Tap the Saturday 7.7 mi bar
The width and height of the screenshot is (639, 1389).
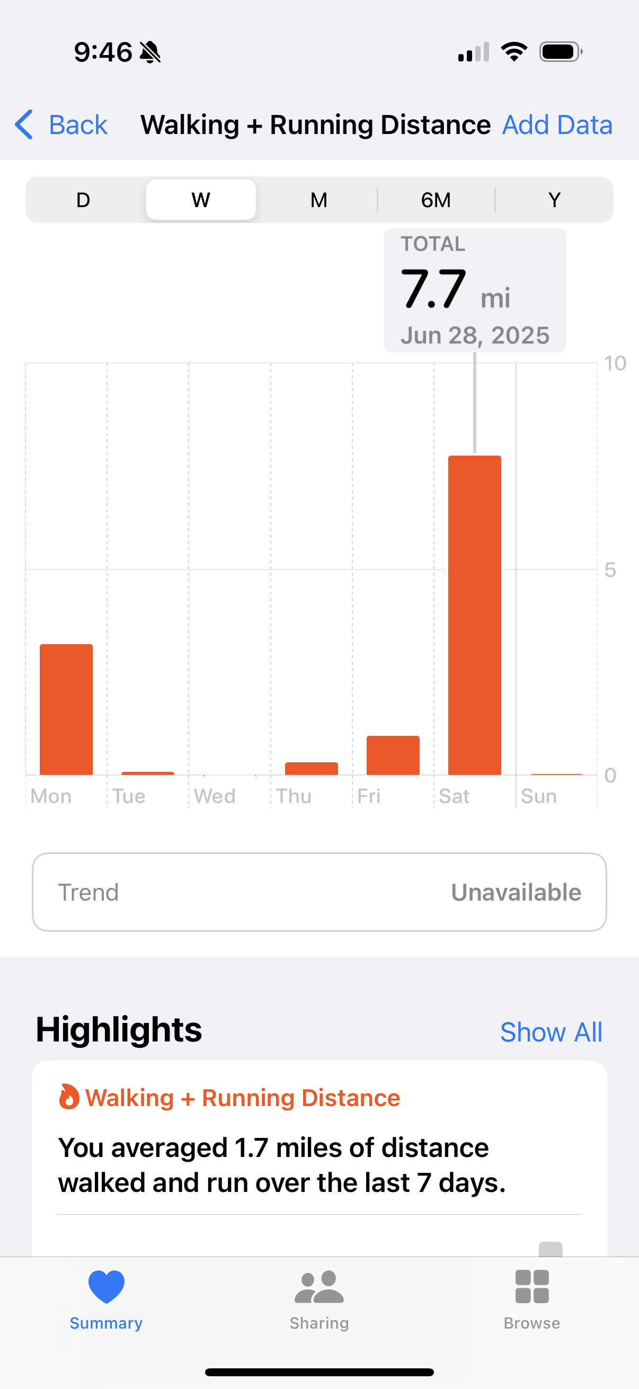(x=475, y=615)
